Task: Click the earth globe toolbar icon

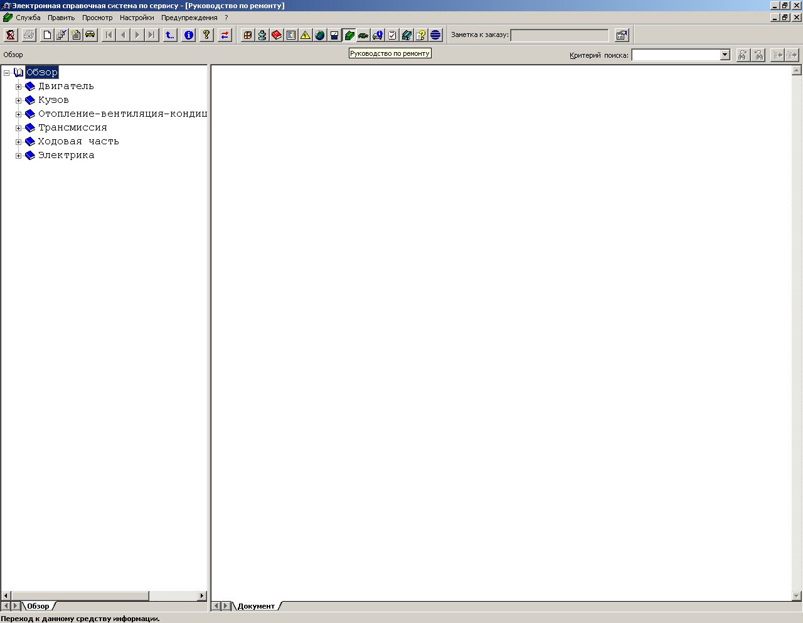Action: [320, 35]
